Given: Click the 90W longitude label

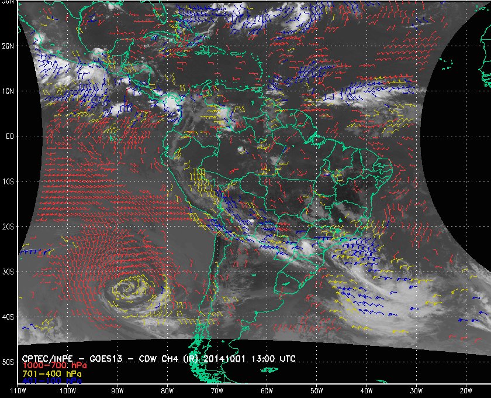Looking at the screenshot, I should click(117, 391).
